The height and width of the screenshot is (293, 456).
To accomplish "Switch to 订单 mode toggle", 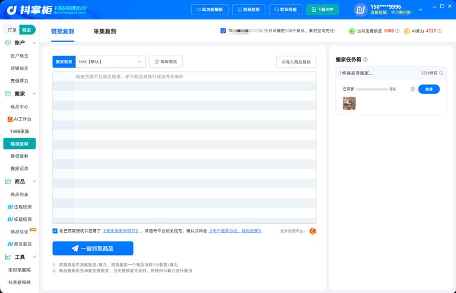I will coord(12,30).
